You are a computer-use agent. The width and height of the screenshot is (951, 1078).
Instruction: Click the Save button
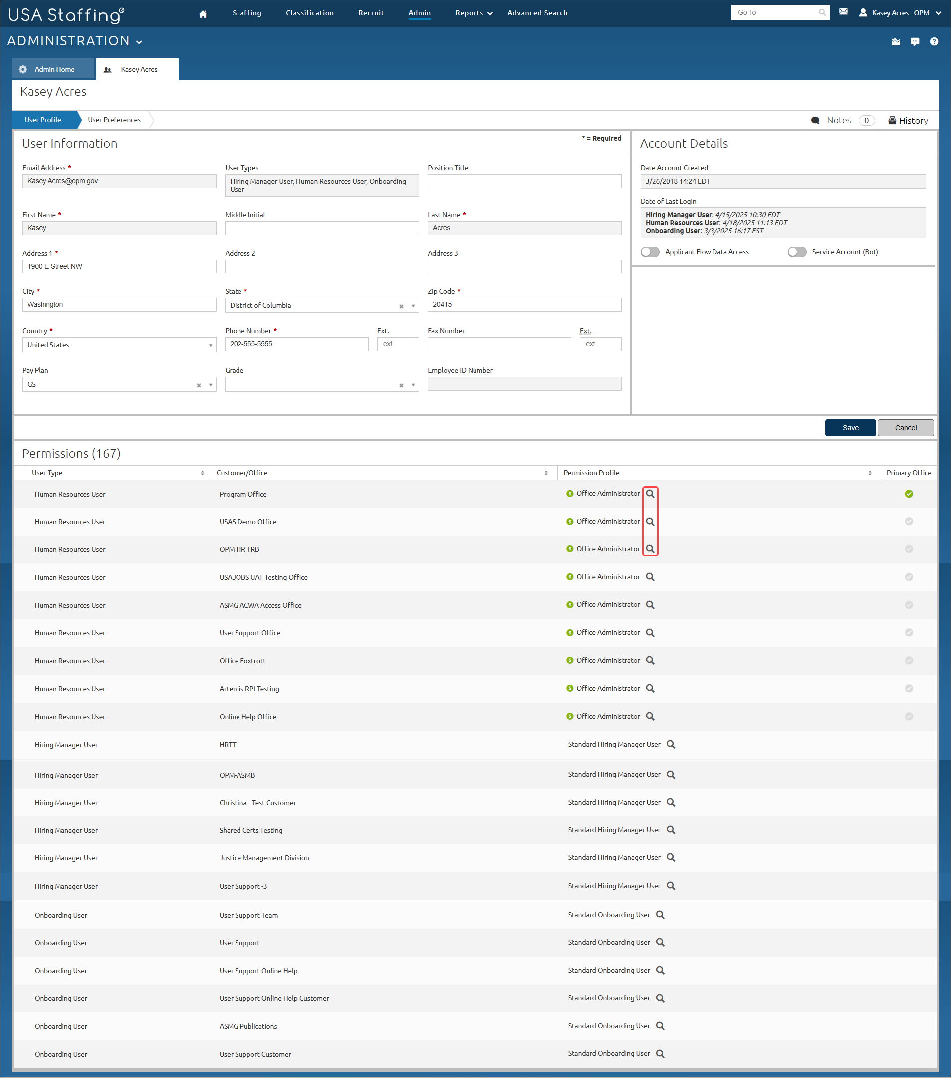pos(850,428)
